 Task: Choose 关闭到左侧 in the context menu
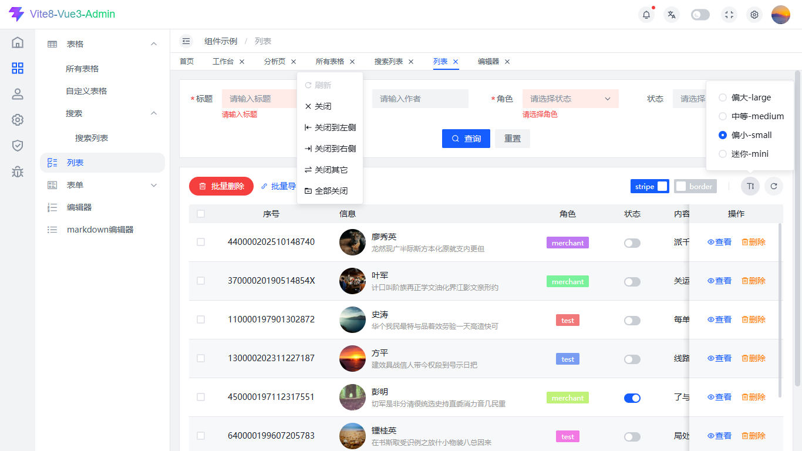pos(330,127)
